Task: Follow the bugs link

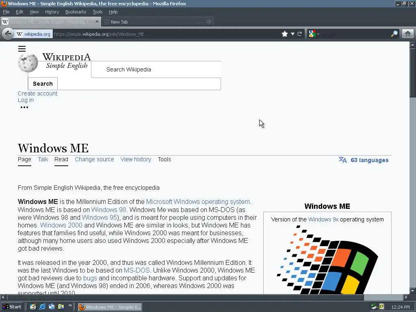Action: [90, 278]
